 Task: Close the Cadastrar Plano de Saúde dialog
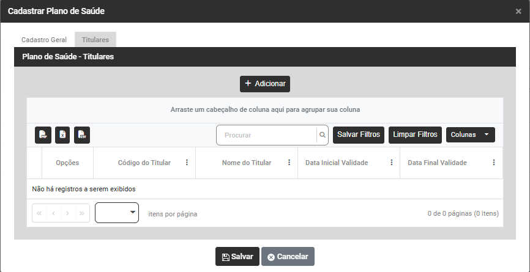(x=518, y=12)
